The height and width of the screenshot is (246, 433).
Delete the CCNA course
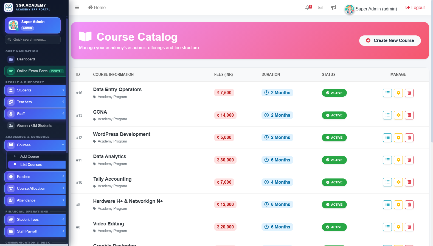click(409, 115)
